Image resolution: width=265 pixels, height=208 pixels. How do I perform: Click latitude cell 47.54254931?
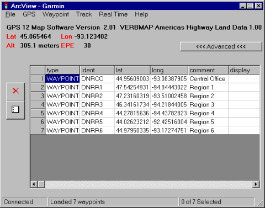132,87
